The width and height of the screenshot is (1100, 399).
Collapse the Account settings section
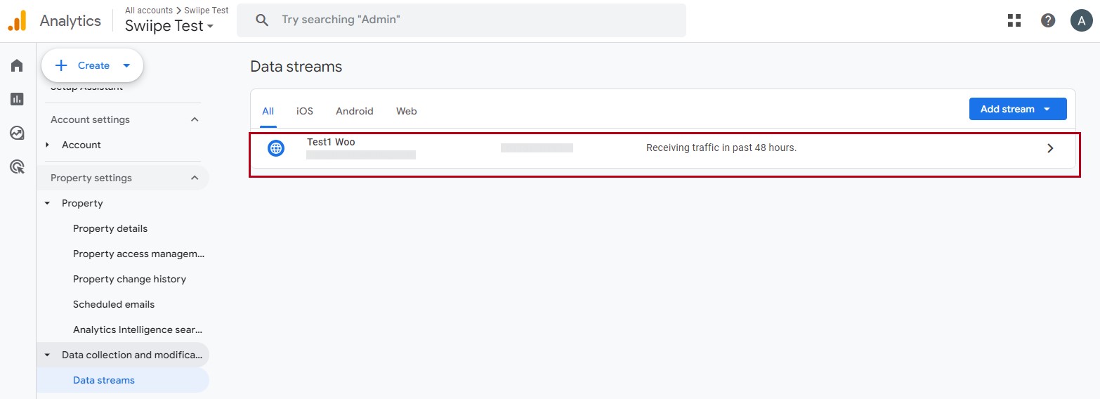click(195, 119)
